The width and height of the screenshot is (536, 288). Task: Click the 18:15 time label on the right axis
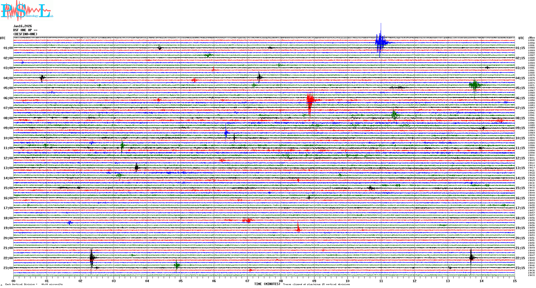(520, 218)
